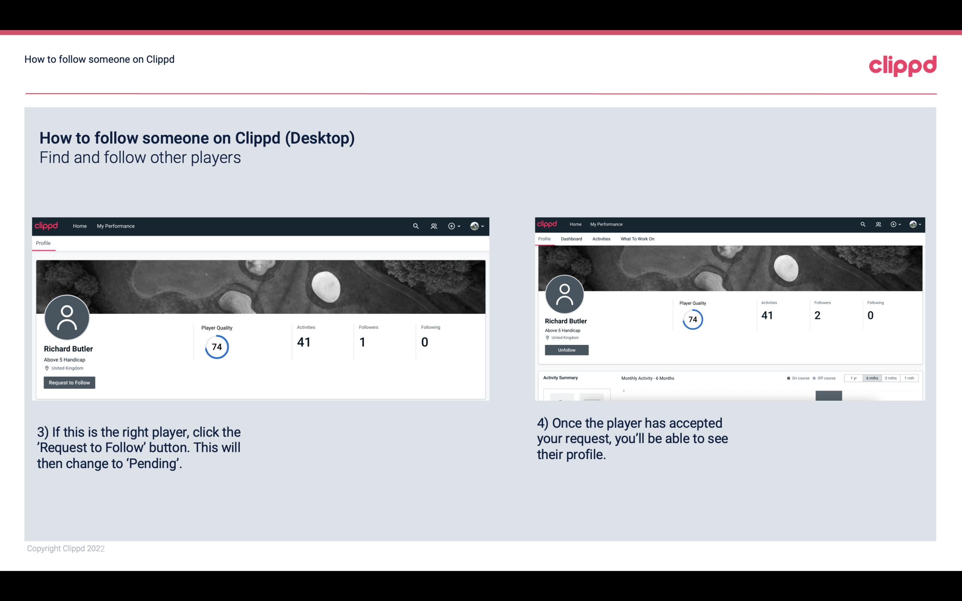Click the Clippd home logo icon
962x601 pixels.
click(47, 226)
